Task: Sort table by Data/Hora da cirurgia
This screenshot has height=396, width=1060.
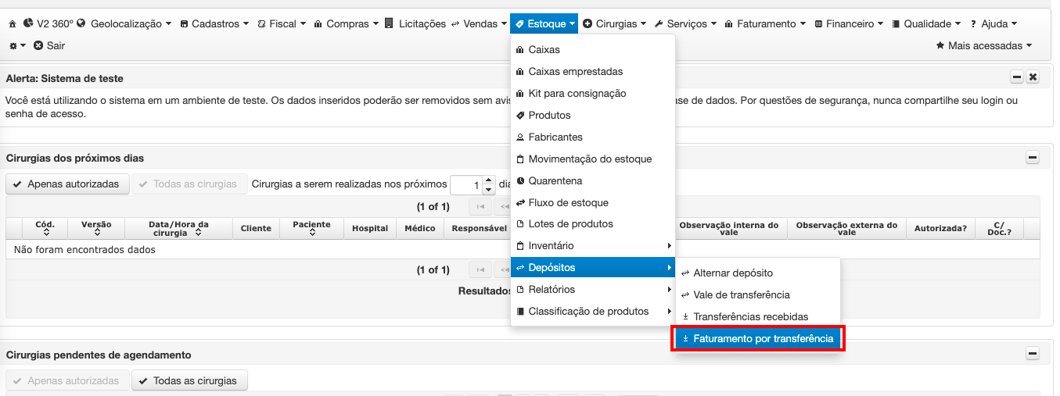Action: click(178, 228)
